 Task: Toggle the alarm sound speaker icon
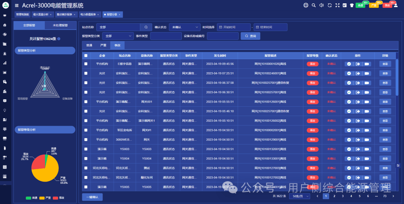point(322,5)
